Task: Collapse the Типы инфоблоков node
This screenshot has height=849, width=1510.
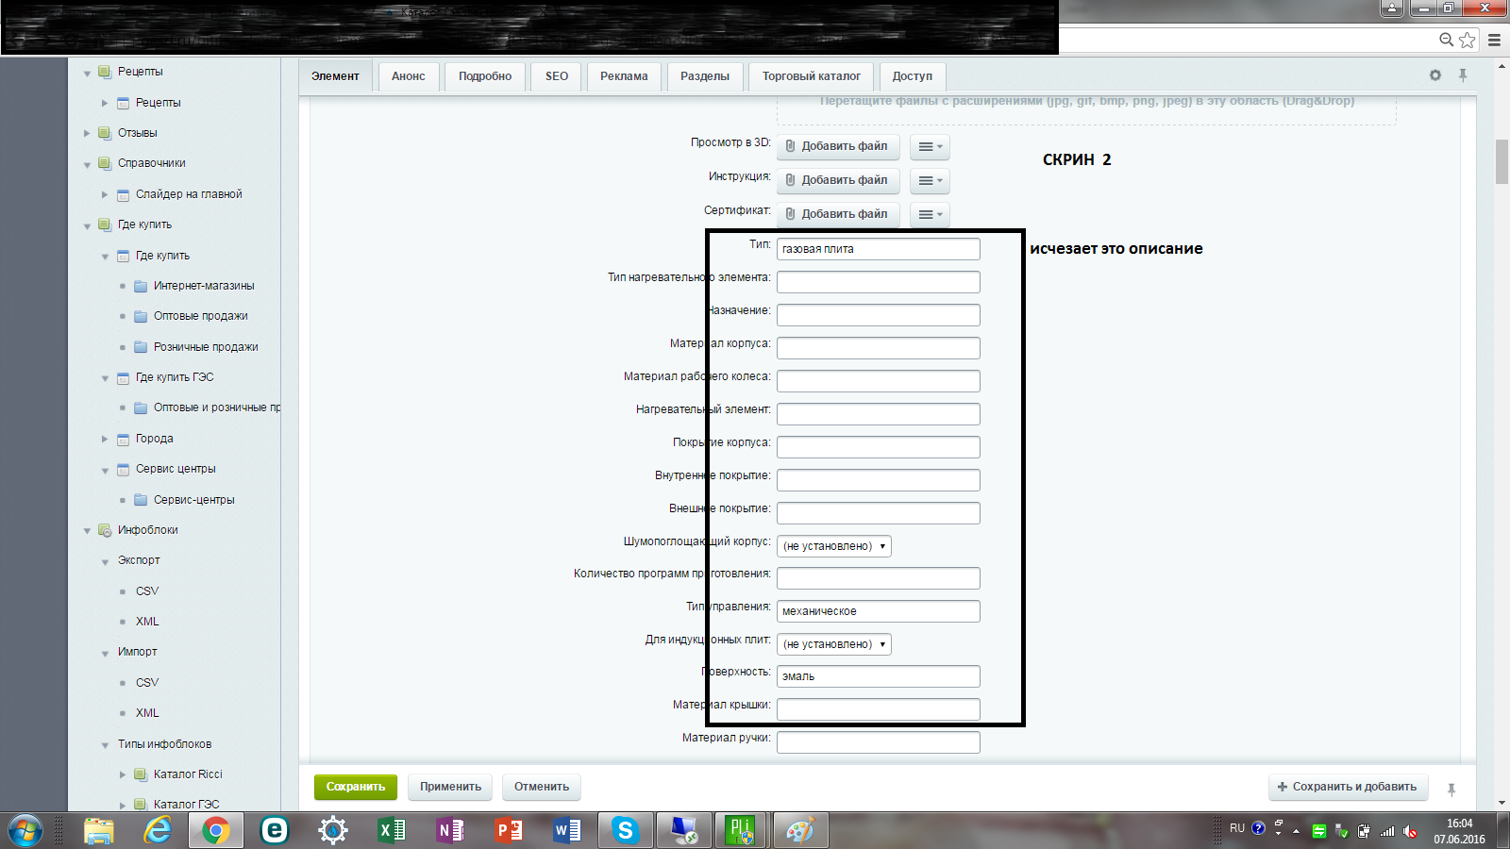Action: 105,745
